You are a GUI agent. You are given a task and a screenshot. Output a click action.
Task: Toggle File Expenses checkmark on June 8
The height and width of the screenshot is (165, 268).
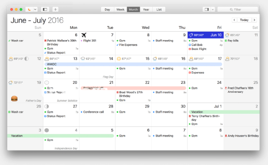coord(117,45)
